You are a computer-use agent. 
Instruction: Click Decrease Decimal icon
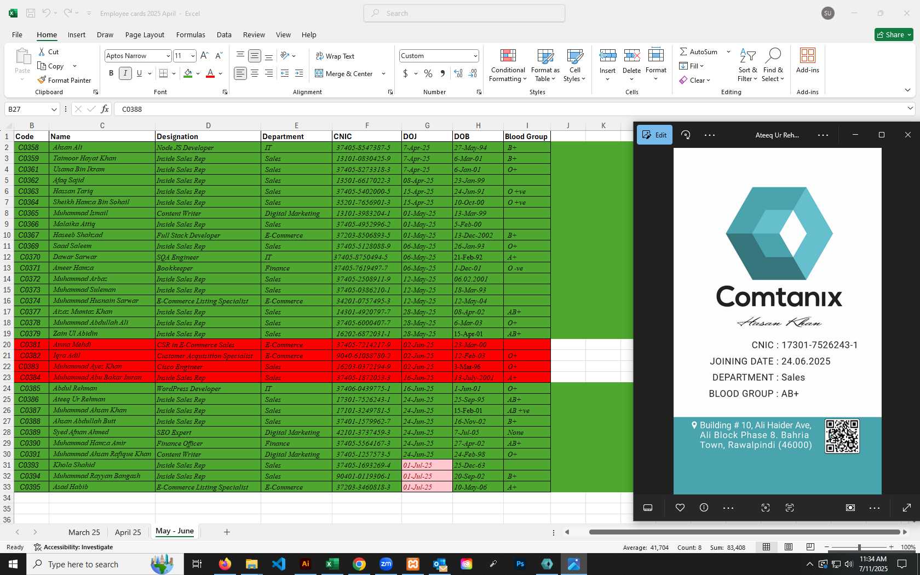coord(473,73)
